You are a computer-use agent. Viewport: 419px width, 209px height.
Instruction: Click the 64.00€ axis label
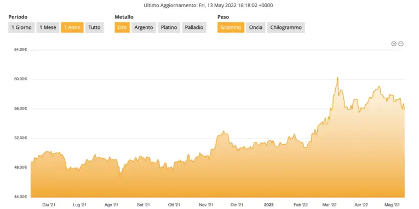[21, 50]
